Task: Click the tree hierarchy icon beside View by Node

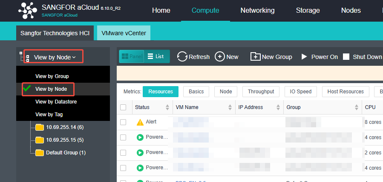Action: point(24,56)
